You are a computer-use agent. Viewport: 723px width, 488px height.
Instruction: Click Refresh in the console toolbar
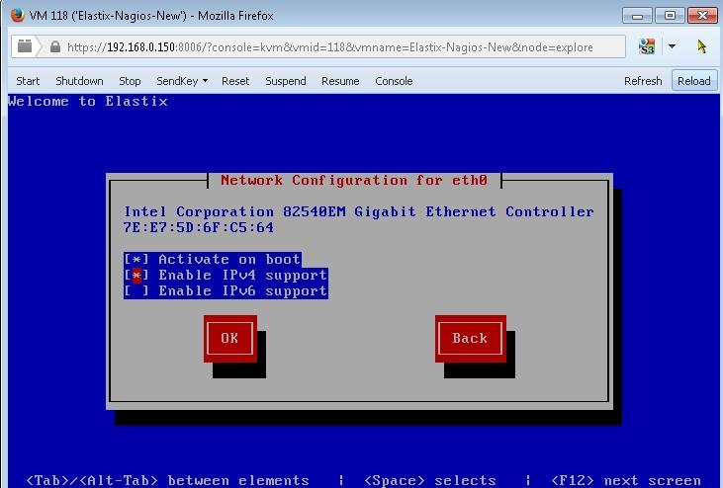643,81
